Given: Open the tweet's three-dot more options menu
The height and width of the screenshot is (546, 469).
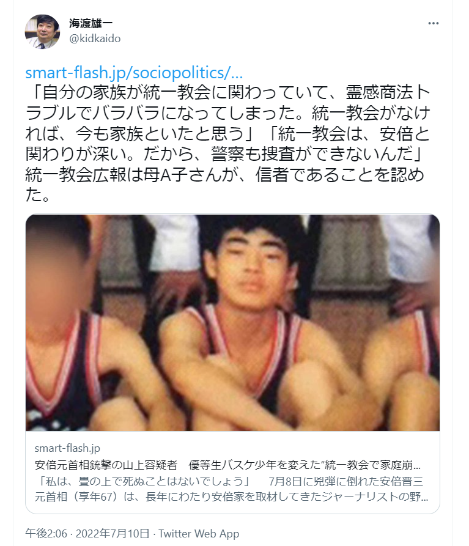Looking at the screenshot, I should click(433, 23).
